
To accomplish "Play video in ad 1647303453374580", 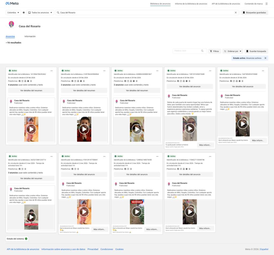I will point(242,124).
